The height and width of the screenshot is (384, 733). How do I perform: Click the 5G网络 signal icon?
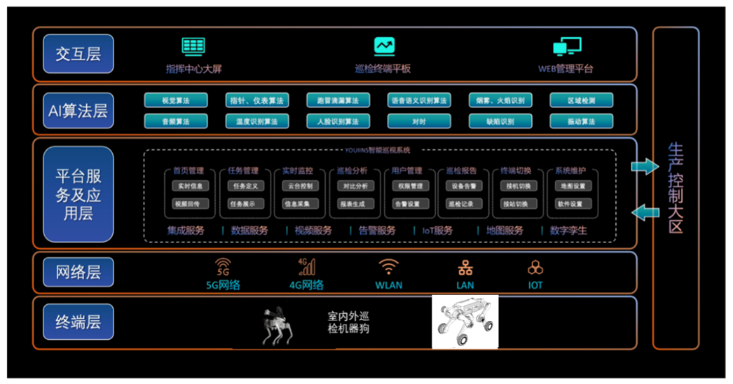[x=223, y=267]
